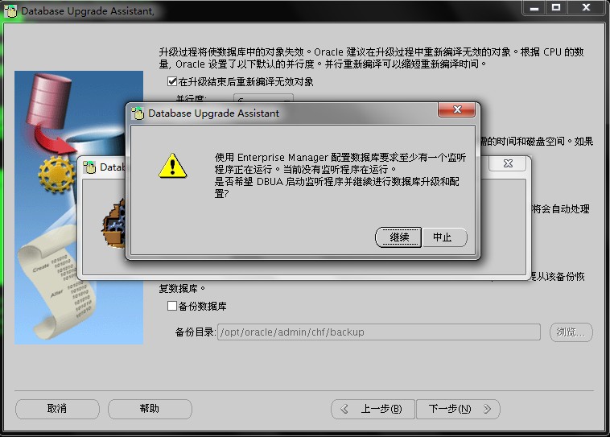Screen dimensions: 610x437
Task: Click the 浏览... browse button
Action: click(571, 332)
